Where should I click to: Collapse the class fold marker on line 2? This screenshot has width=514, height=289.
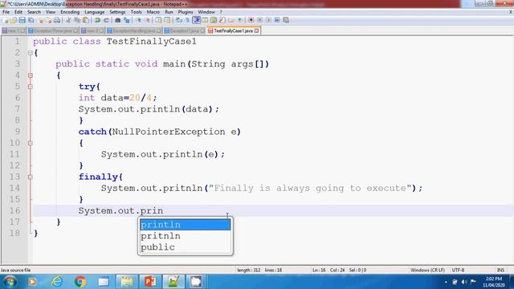click(x=31, y=53)
